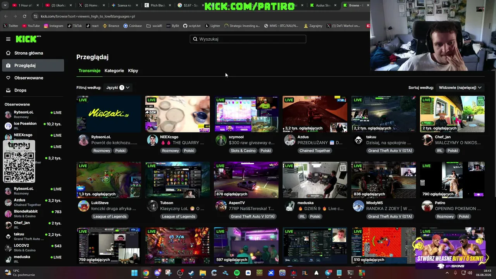Click the Rozmowy tag under Patiro

pos(445,217)
